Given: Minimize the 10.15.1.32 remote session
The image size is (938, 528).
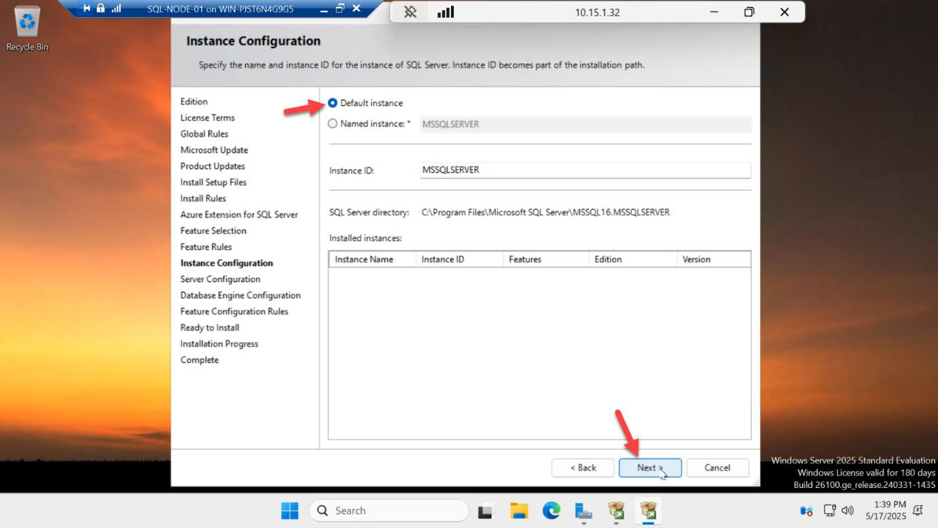Looking at the screenshot, I should pos(714,12).
